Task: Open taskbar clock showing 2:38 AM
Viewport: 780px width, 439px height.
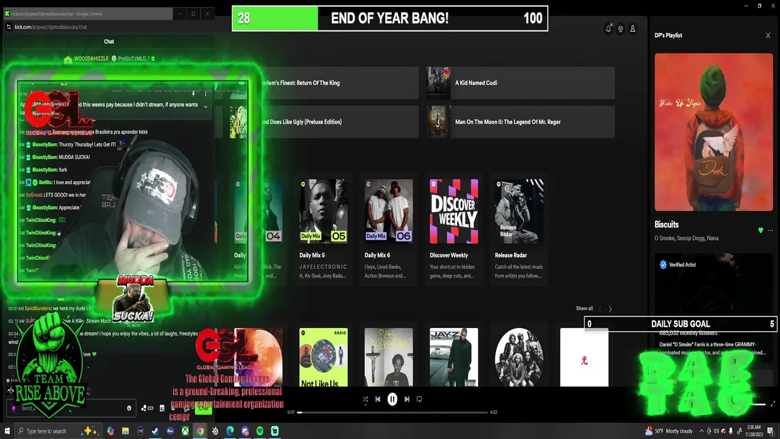Action: (x=754, y=431)
